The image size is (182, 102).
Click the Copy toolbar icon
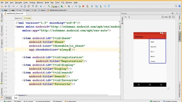(x=25, y=6)
